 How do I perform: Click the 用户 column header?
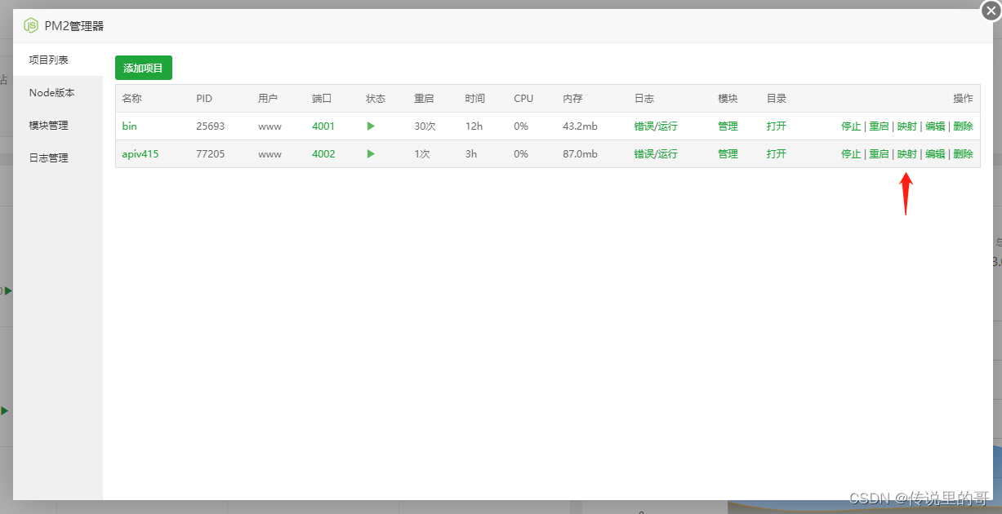click(x=268, y=99)
